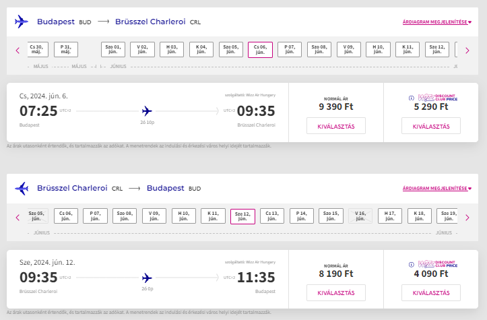Viewport: 487px width, 320px height.
Task: Expand outbound Árdiagram megjelenítése price chart
Action: click(437, 22)
